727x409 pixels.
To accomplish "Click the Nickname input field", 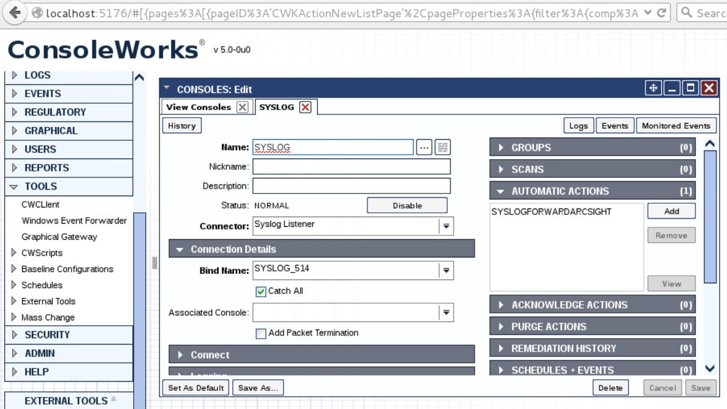I will (x=351, y=167).
